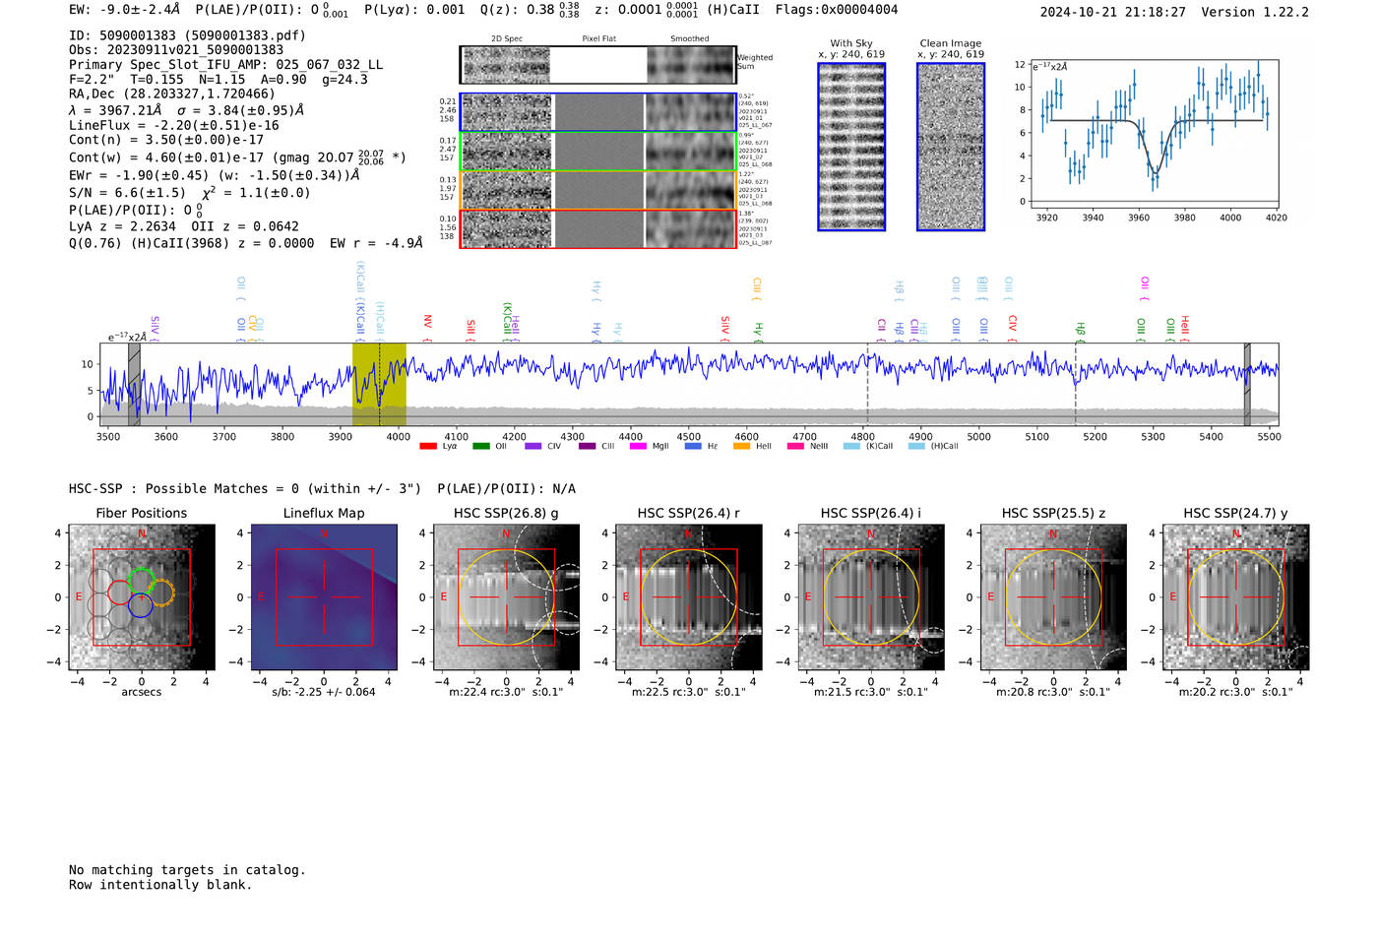Click the Clean Image cutout
The width and height of the screenshot is (1378, 938).
pos(951,147)
